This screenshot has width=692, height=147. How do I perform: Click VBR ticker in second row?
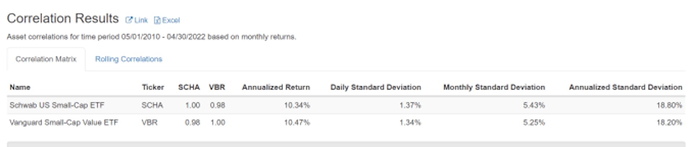[150, 122]
